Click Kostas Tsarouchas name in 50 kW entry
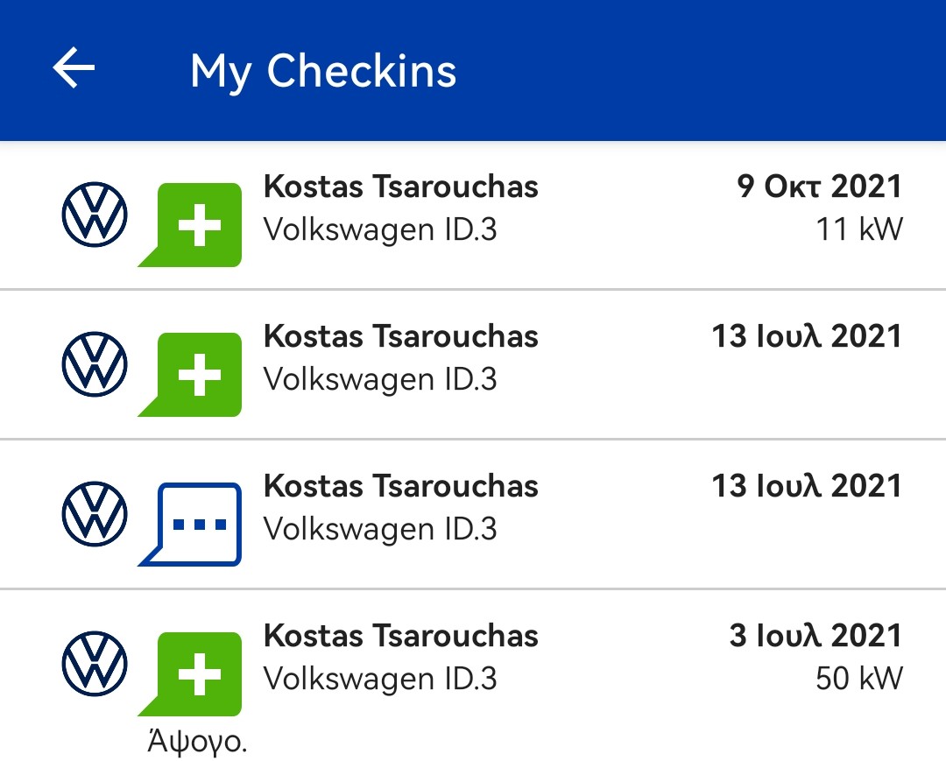The image size is (946, 761). [x=400, y=636]
